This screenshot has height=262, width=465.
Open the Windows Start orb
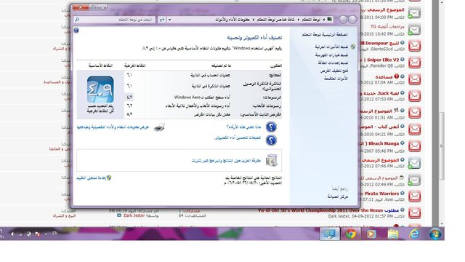[x=435, y=234]
